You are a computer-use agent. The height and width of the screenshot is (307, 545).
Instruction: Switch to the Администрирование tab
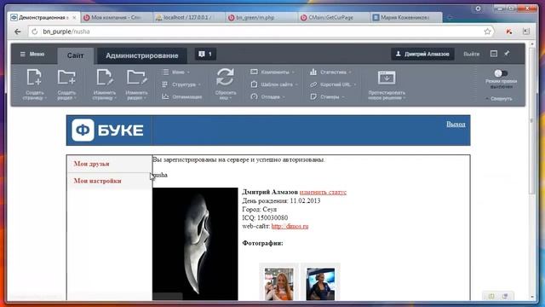click(x=142, y=55)
